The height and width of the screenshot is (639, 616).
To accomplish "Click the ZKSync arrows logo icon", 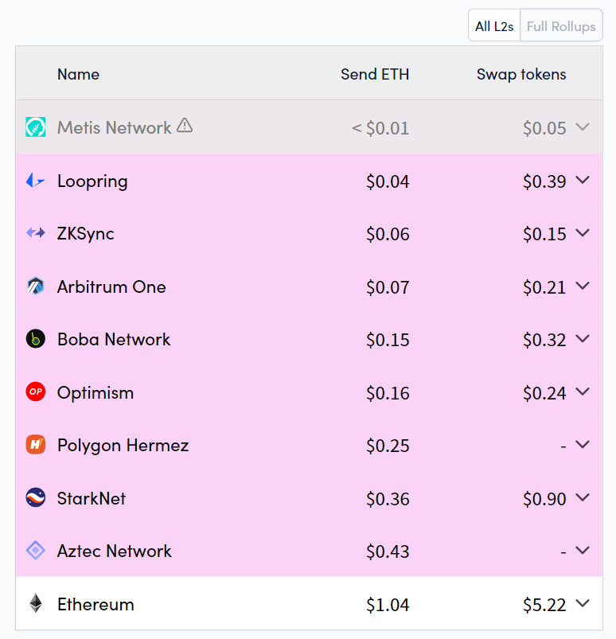I will 35,233.
